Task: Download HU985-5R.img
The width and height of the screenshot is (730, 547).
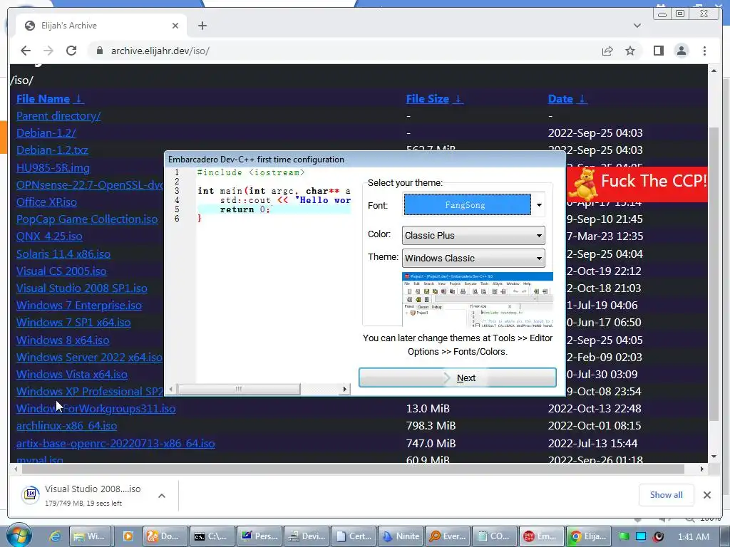Action: [x=53, y=168]
